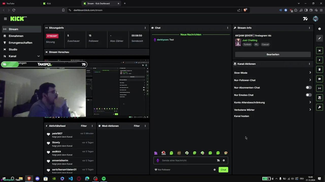The width and height of the screenshot is (325, 182).
Task: Open chat settings gear next to Chat button
Action: (x=215, y=170)
